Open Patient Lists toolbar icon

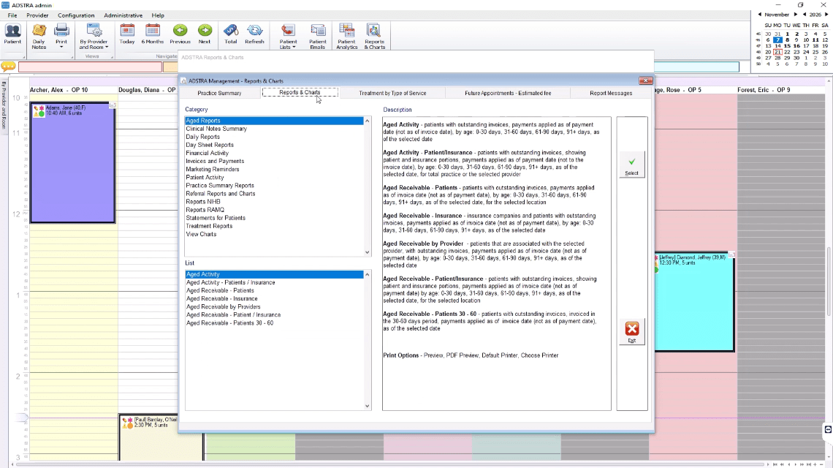[288, 36]
